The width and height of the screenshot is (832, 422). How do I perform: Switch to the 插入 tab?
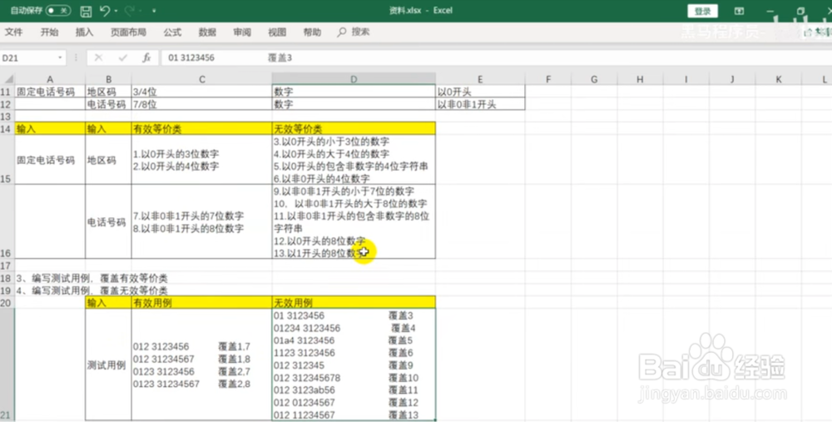point(84,32)
